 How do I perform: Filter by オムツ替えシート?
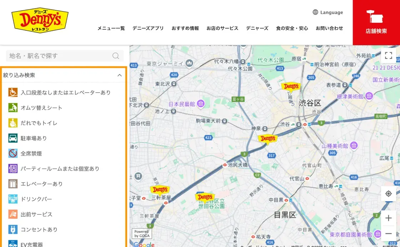point(41,108)
